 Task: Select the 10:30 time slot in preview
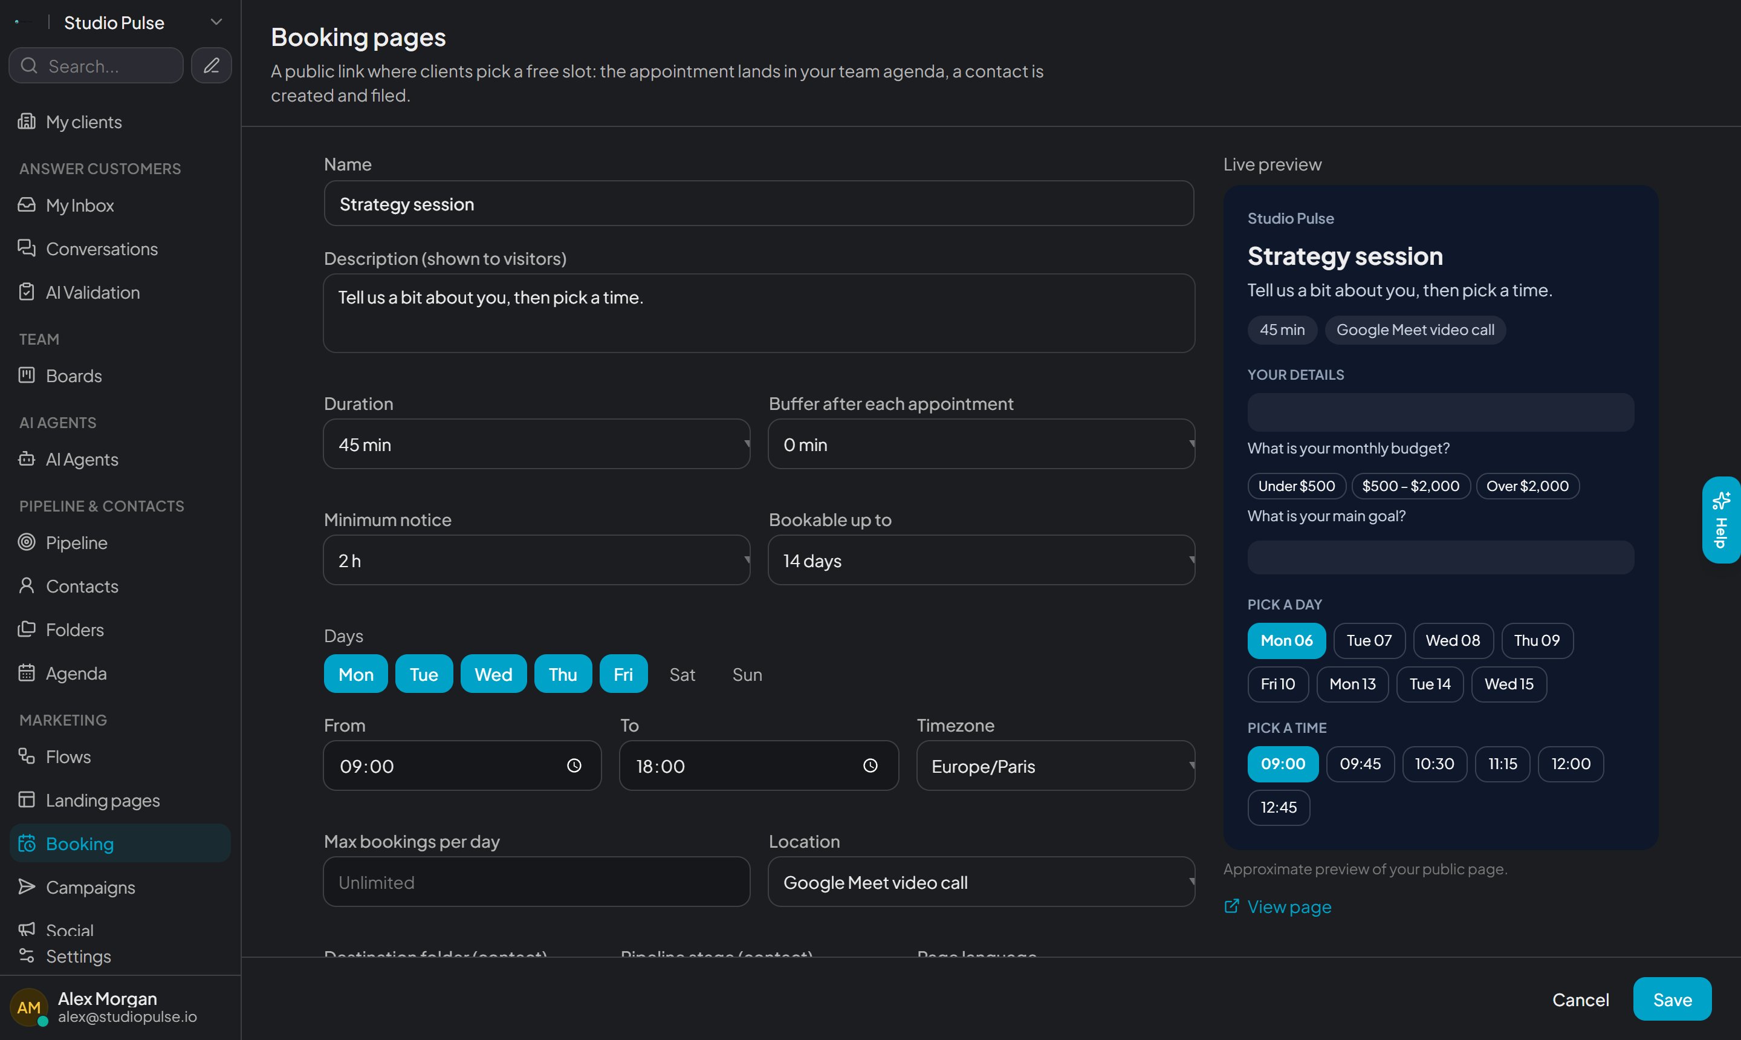coord(1434,763)
